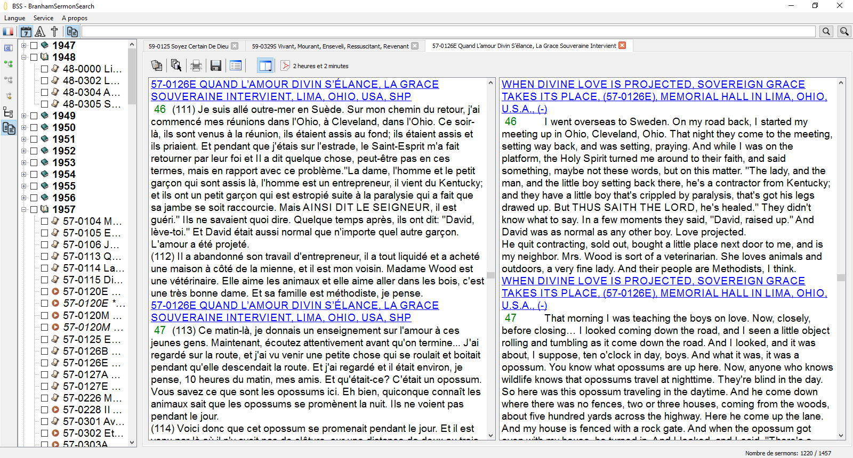Click the dual-document icon in left sidebar
Screen dimensions: 853x458
tap(8, 128)
